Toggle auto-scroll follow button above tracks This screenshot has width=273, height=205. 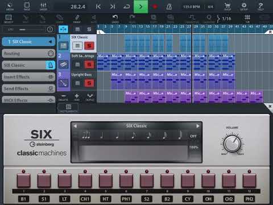tap(63, 30)
